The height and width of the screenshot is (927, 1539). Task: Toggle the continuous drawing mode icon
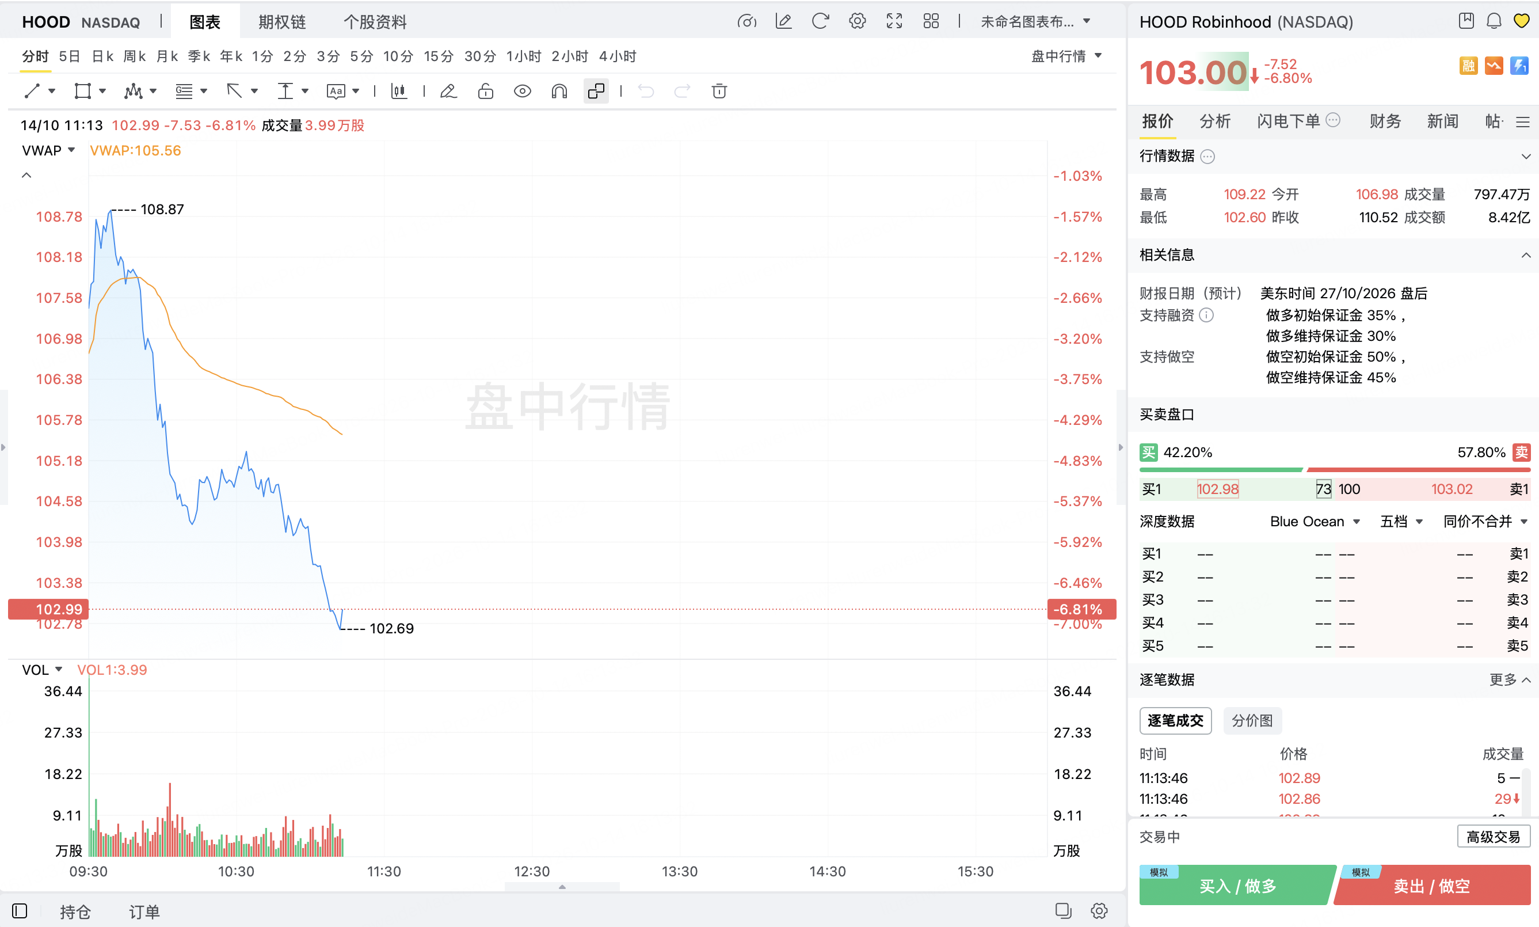pos(596,91)
